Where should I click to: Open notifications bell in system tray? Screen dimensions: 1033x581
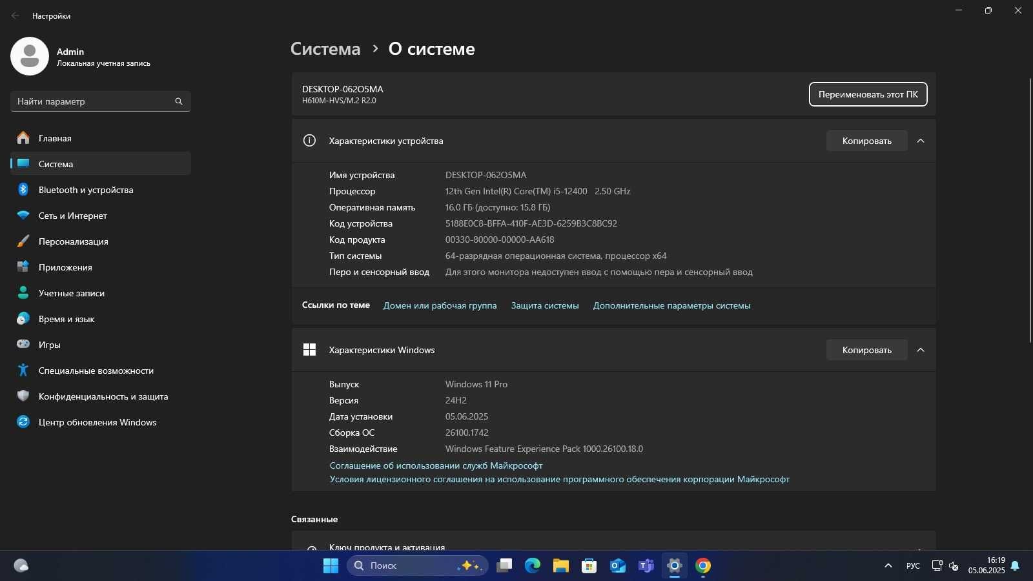click(1016, 566)
